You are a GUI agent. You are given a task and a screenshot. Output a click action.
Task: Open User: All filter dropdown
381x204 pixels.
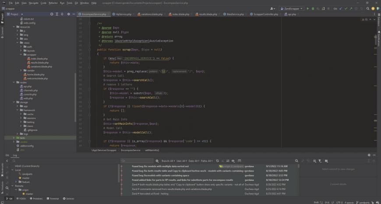181,161
